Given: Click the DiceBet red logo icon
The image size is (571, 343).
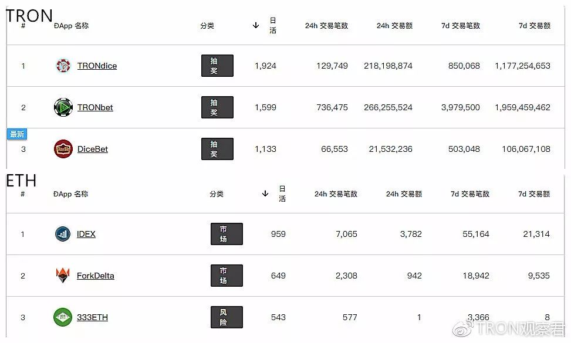Looking at the screenshot, I should (x=63, y=149).
